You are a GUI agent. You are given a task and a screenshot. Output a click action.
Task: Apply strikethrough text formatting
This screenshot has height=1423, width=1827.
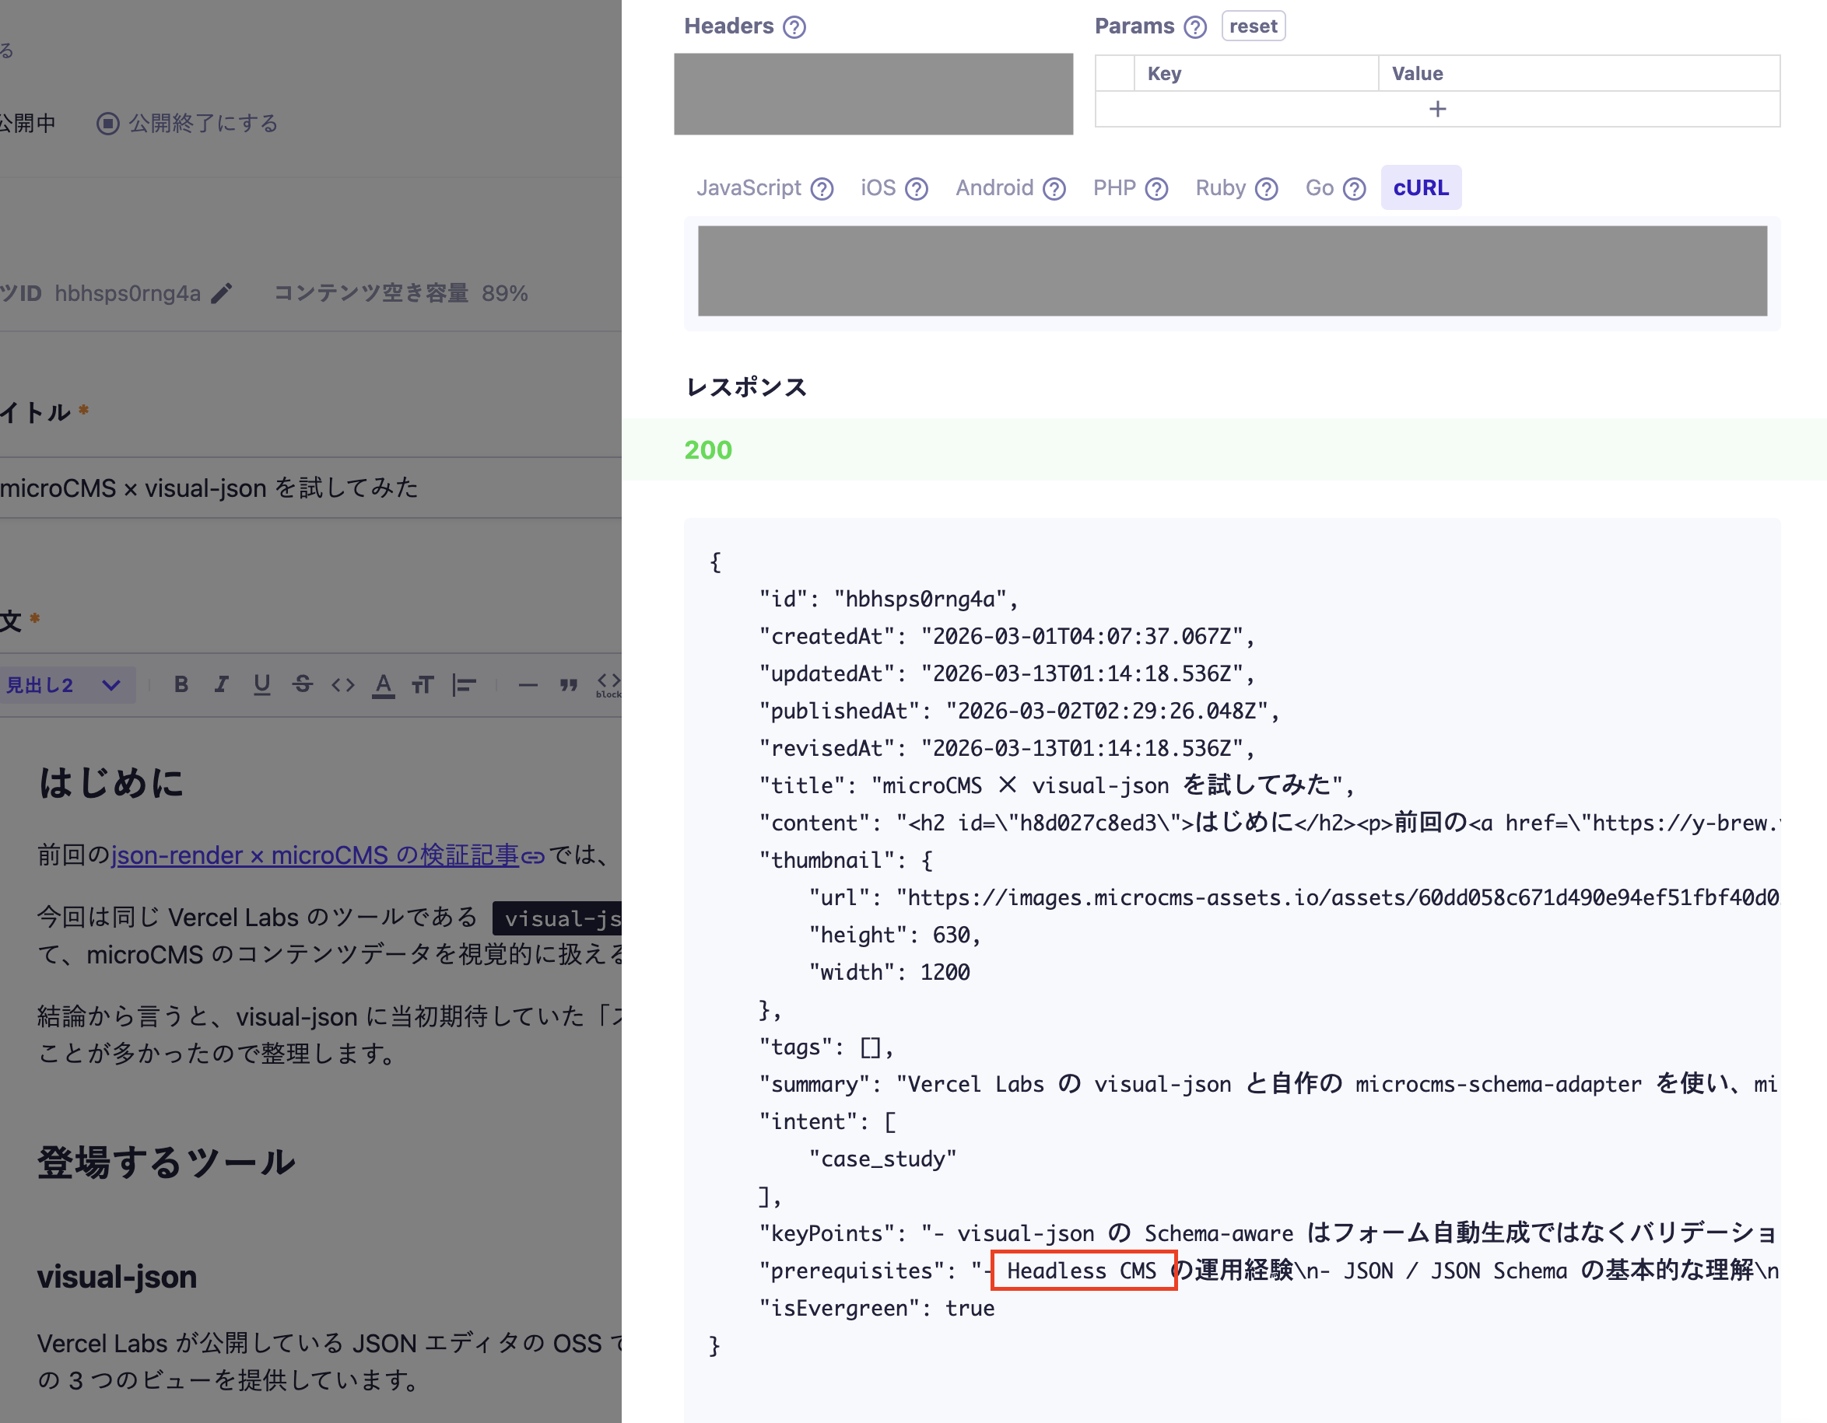click(302, 685)
